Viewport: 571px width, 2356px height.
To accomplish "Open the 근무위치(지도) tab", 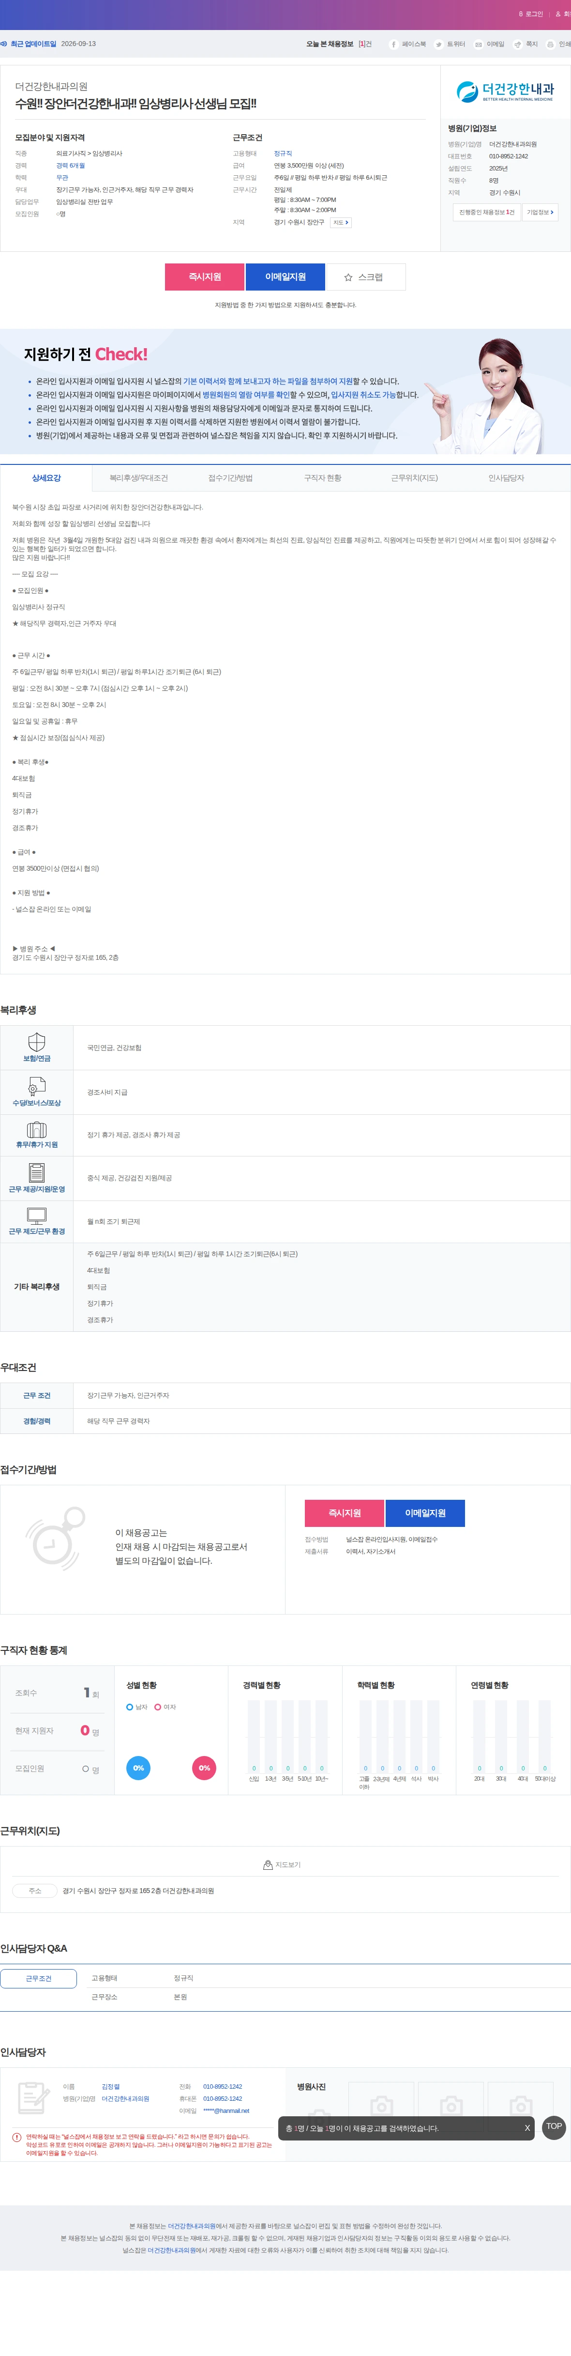I will (414, 478).
